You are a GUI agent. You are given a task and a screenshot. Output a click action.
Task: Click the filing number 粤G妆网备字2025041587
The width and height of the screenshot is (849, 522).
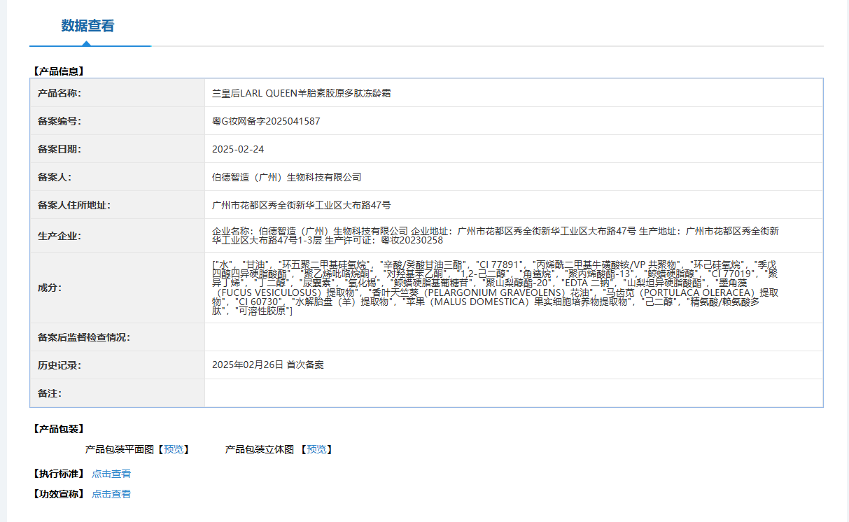266,121
